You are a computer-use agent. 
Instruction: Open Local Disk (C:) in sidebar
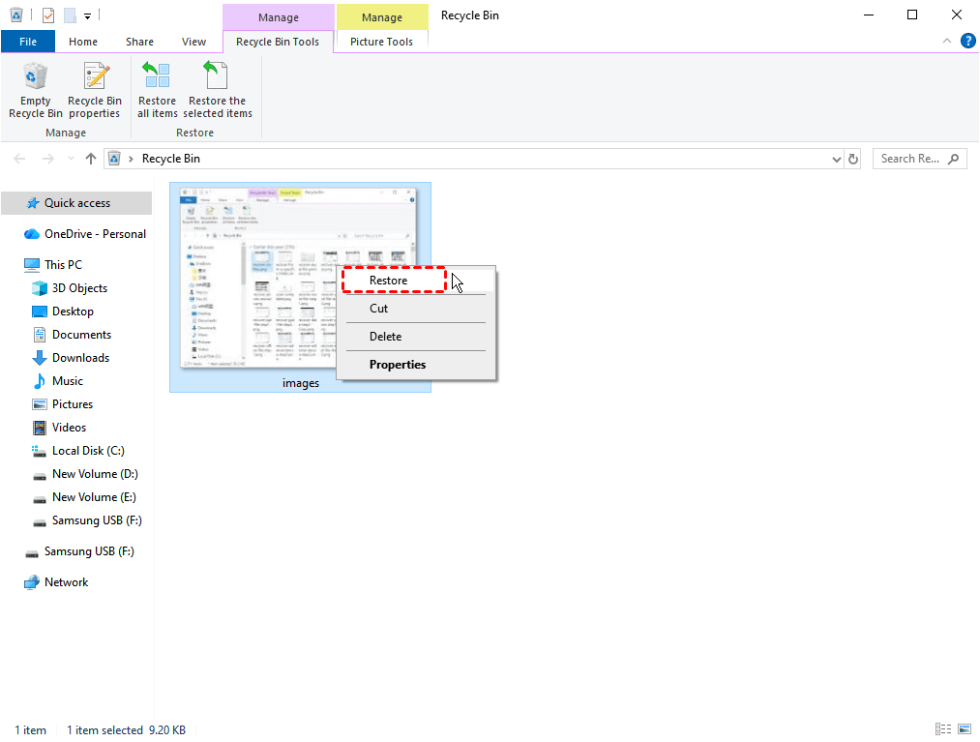pyautogui.click(x=88, y=451)
